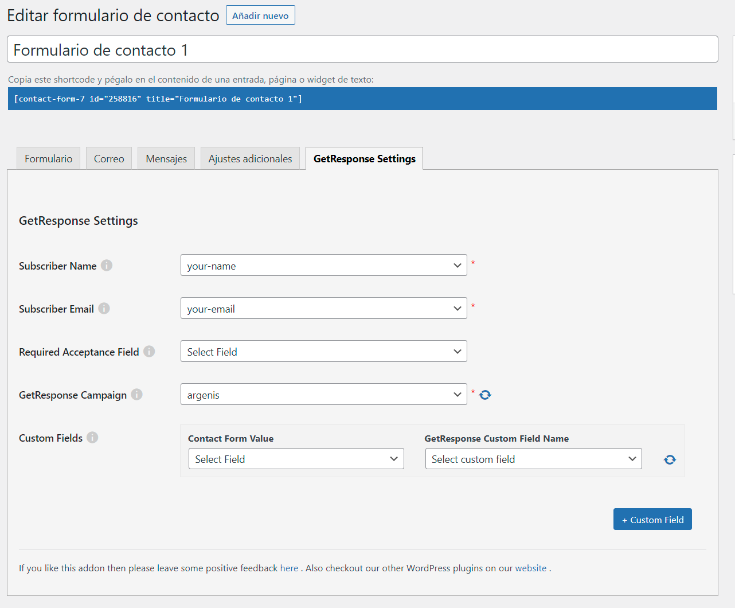This screenshot has width=735, height=608.
Task: Refresh the GetResponse campaign list
Action: [x=485, y=395]
